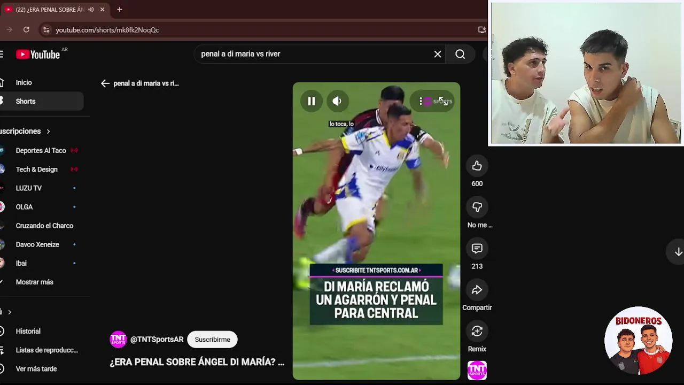Click the video title ¿ERA PENAL SOBRE ÁNGEL DI MARÍA?
Screen dimensions: 684x385
[197, 362]
